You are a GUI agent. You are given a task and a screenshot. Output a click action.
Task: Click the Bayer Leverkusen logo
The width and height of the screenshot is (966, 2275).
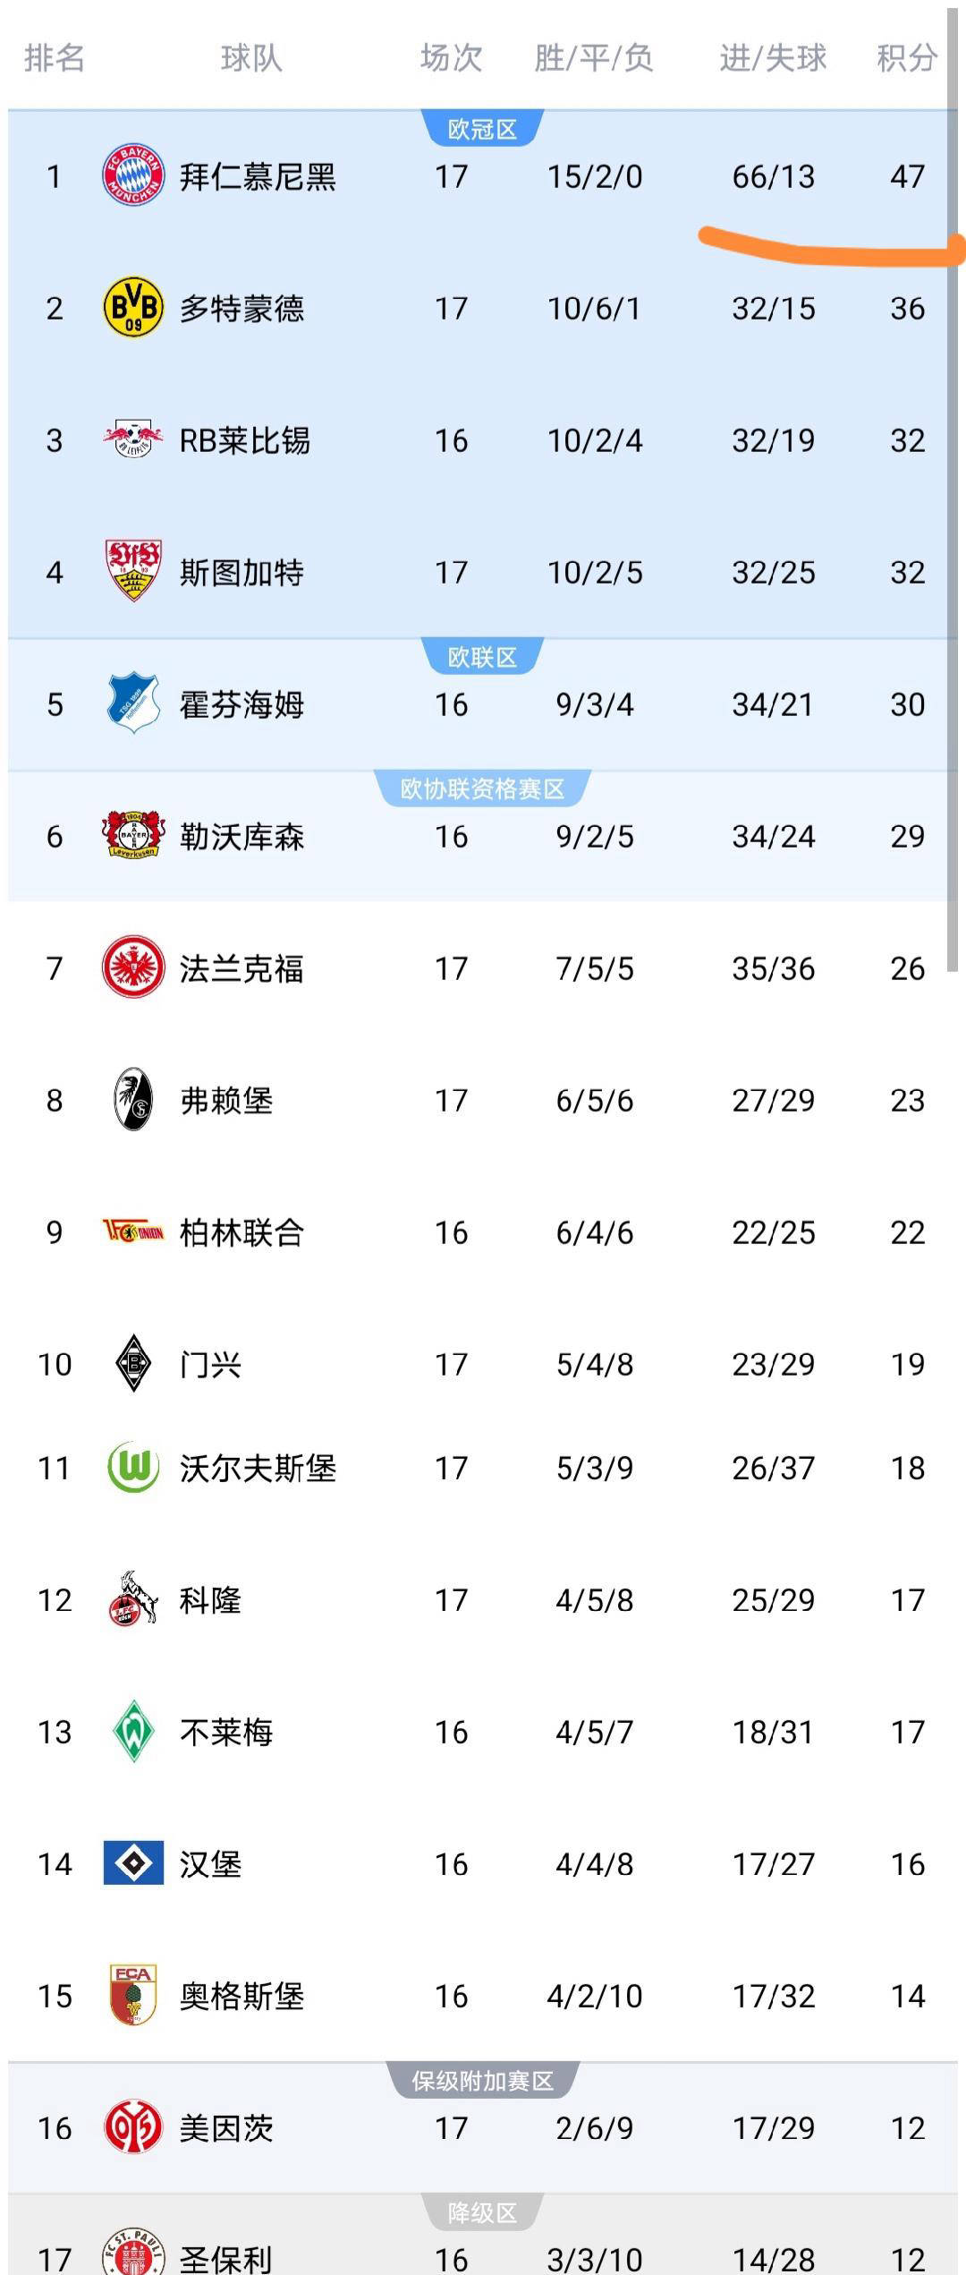tap(133, 835)
